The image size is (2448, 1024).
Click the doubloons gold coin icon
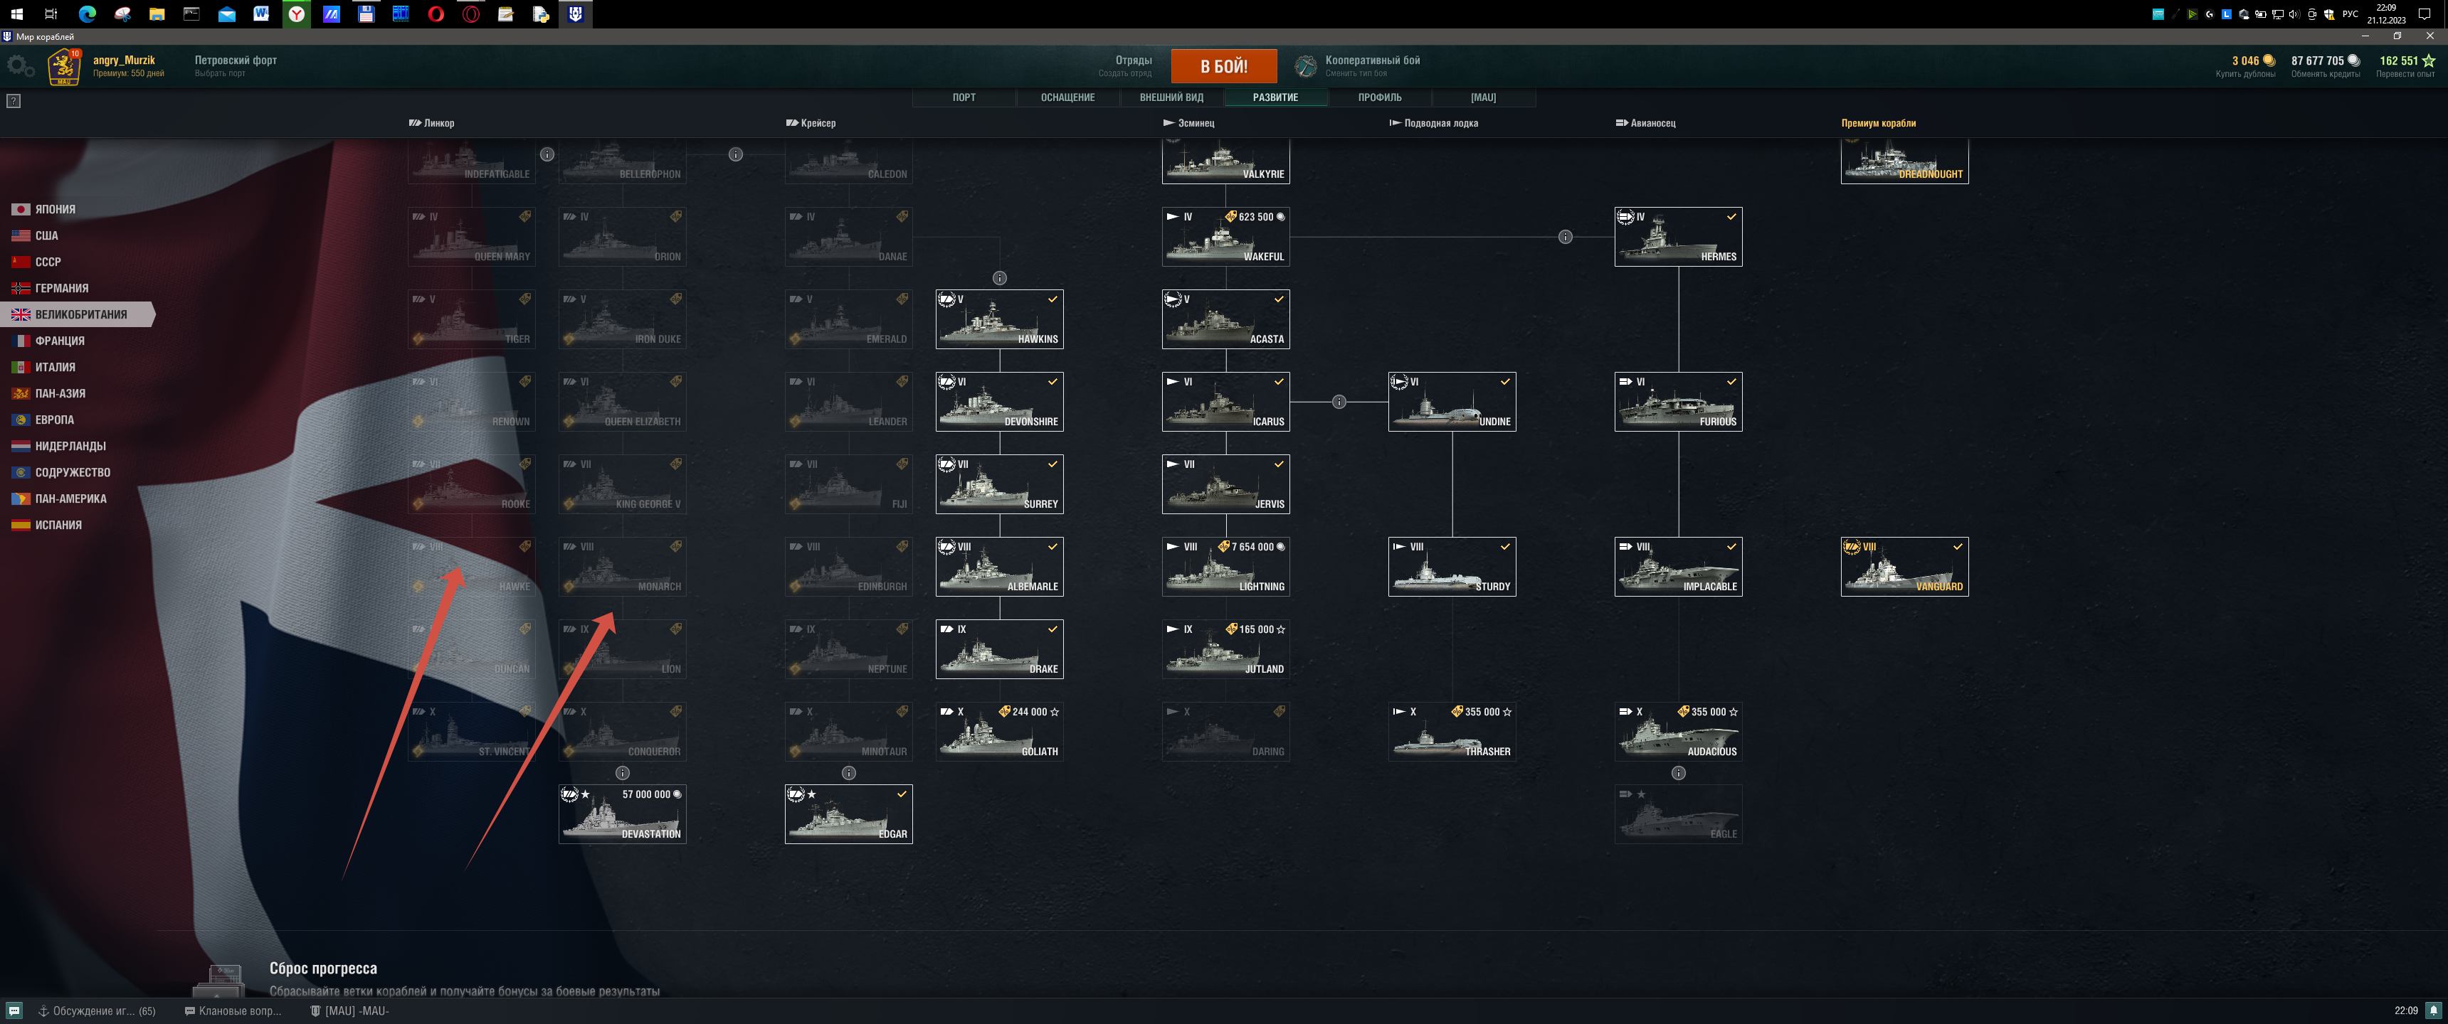[2269, 60]
